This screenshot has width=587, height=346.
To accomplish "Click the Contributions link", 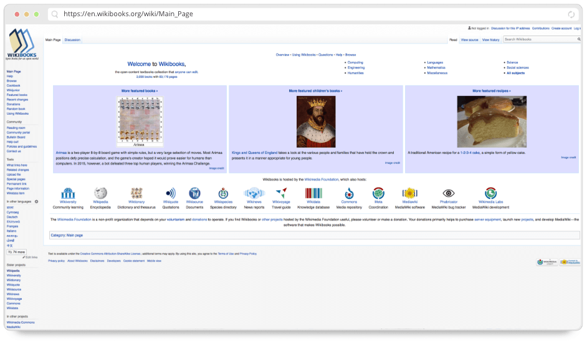I will [x=541, y=29].
